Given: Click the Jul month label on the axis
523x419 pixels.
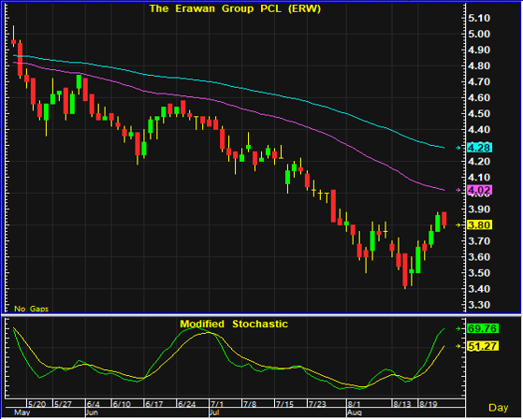Looking at the screenshot, I should pos(214,412).
